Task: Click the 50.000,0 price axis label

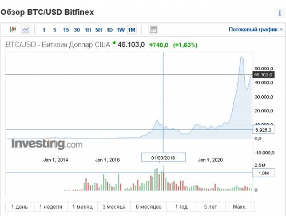Action: [264, 68]
